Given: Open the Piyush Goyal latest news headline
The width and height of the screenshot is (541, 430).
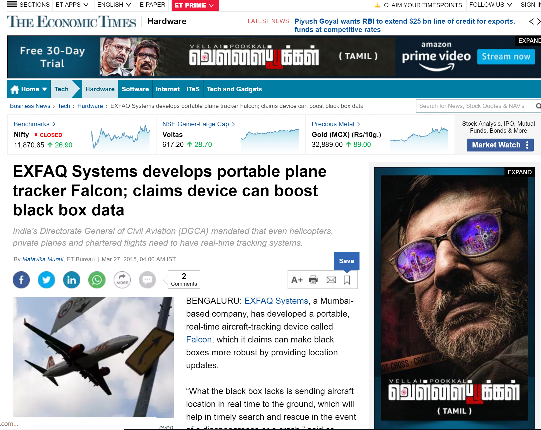Looking at the screenshot, I should tap(405, 25).
